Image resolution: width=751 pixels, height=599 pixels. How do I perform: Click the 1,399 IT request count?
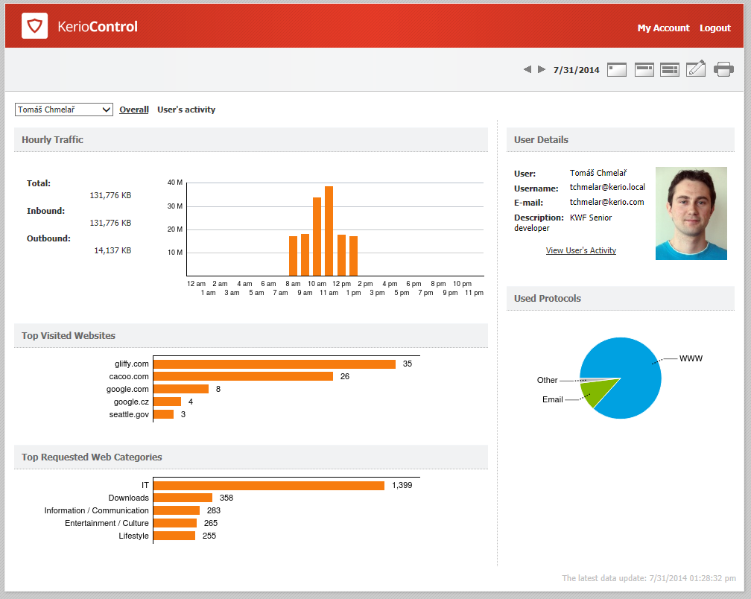pyautogui.click(x=402, y=486)
